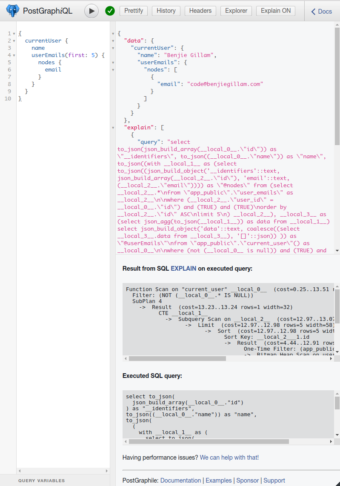Click line number 10 in the query gutter
This screenshot has width=340, height=486.
coord(8,99)
